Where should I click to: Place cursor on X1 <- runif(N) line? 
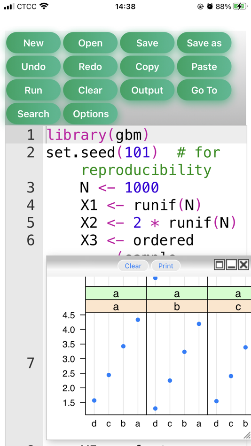point(141,205)
